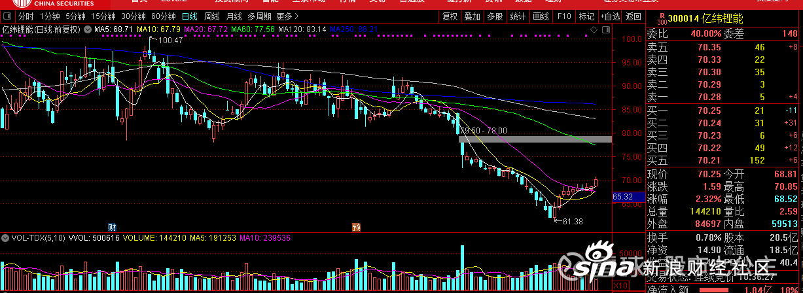Select the 卖五 70.35 order row

pos(723,47)
